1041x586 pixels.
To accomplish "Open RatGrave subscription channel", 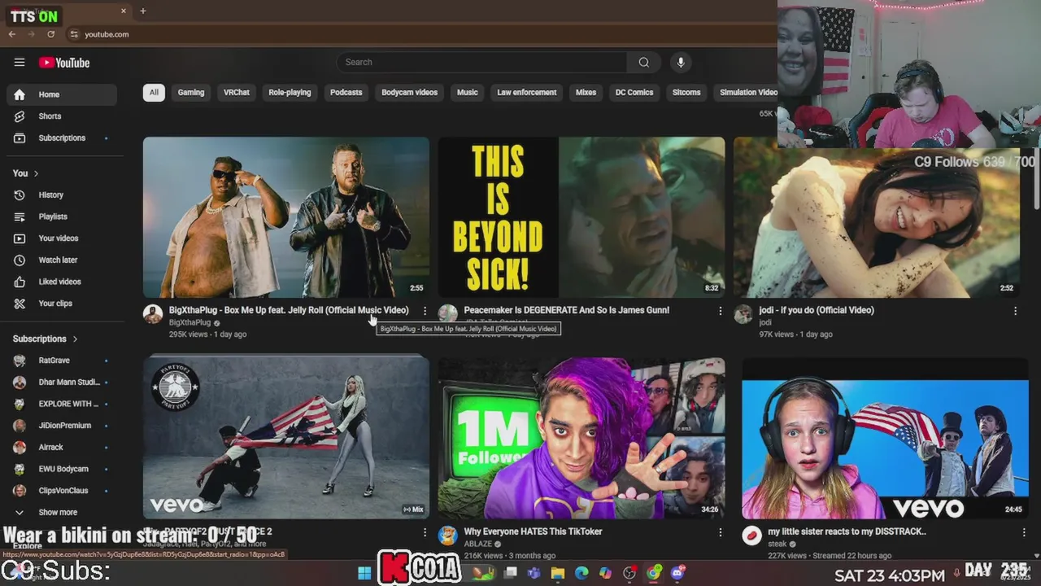I will (x=62, y=361).
